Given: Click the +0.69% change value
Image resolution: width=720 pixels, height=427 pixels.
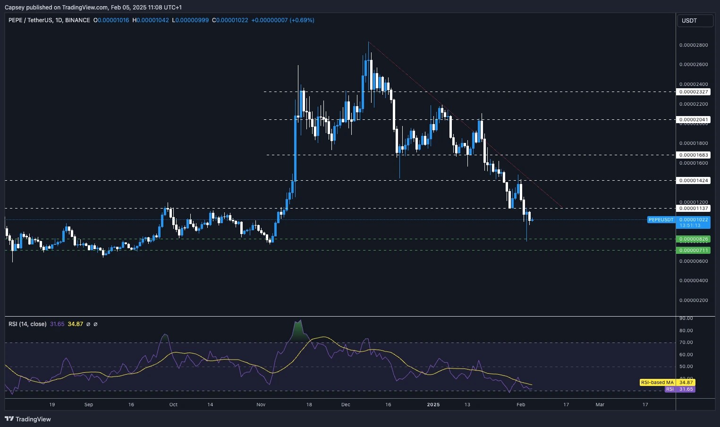Looking at the screenshot, I should [301, 20].
